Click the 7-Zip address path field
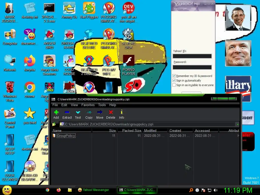260x195 pixels. click(148, 124)
